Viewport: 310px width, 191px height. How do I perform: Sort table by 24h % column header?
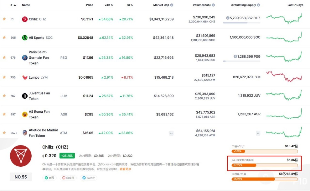(x=109, y=5)
